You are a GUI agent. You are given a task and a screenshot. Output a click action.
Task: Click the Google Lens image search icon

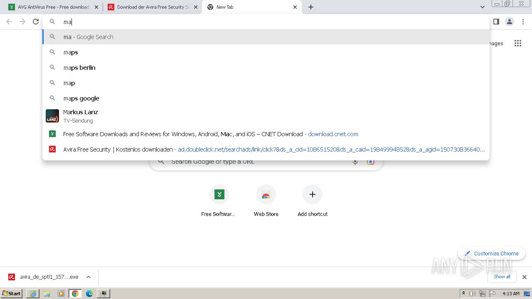[370, 162]
